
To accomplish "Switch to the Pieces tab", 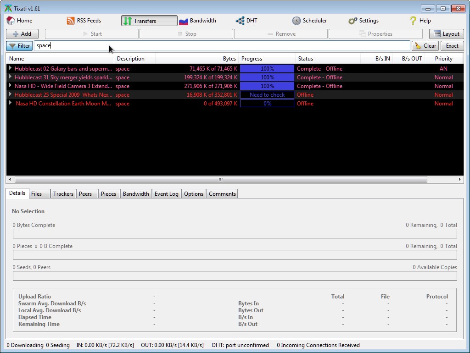I will [x=109, y=194].
